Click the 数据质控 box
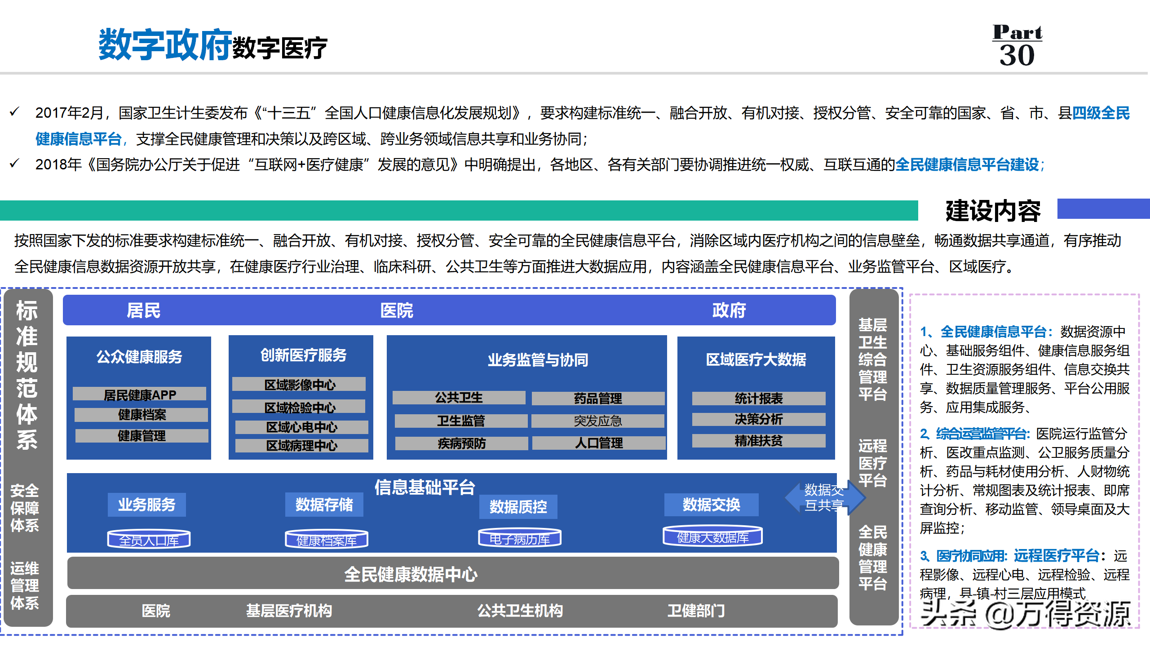 coord(518,507)
